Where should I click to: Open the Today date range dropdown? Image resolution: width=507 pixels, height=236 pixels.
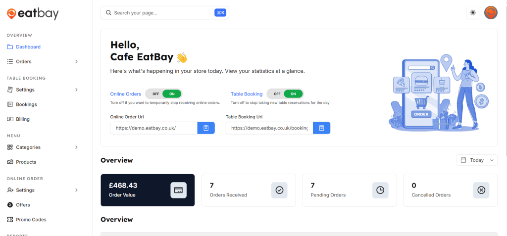coord(477,160)
